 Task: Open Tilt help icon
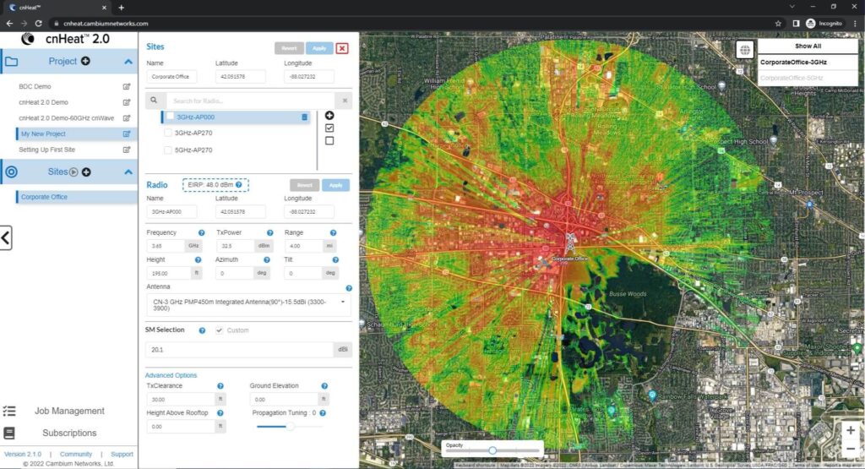[335, 260]
